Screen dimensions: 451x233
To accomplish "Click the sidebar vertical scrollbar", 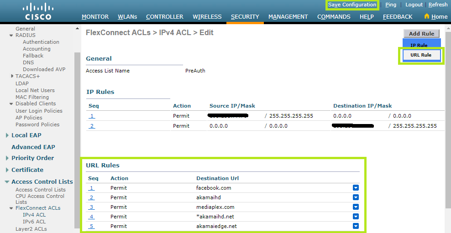I will (77, 137).
